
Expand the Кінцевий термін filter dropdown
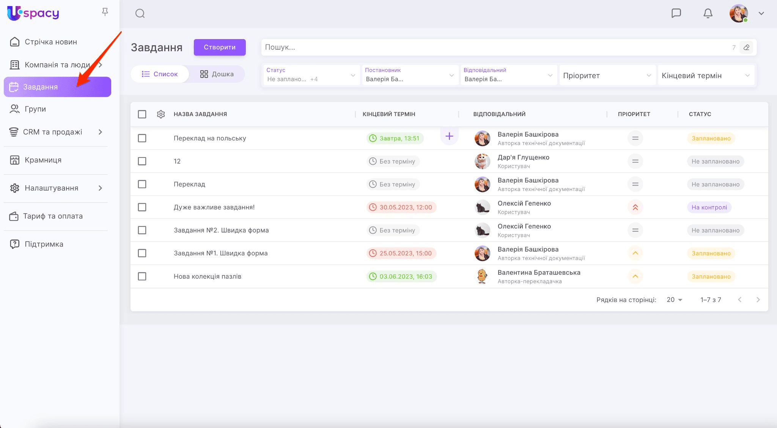(x=706, y=76)
